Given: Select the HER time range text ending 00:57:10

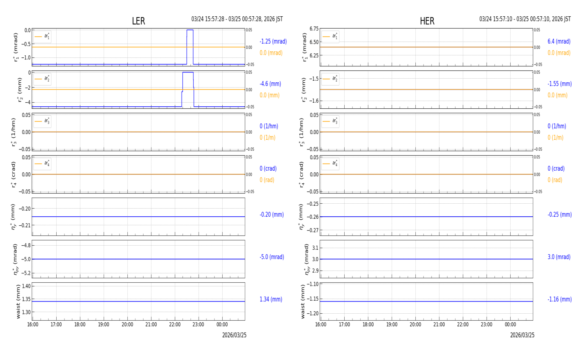Looking at the screenshot, I should 525,19.
